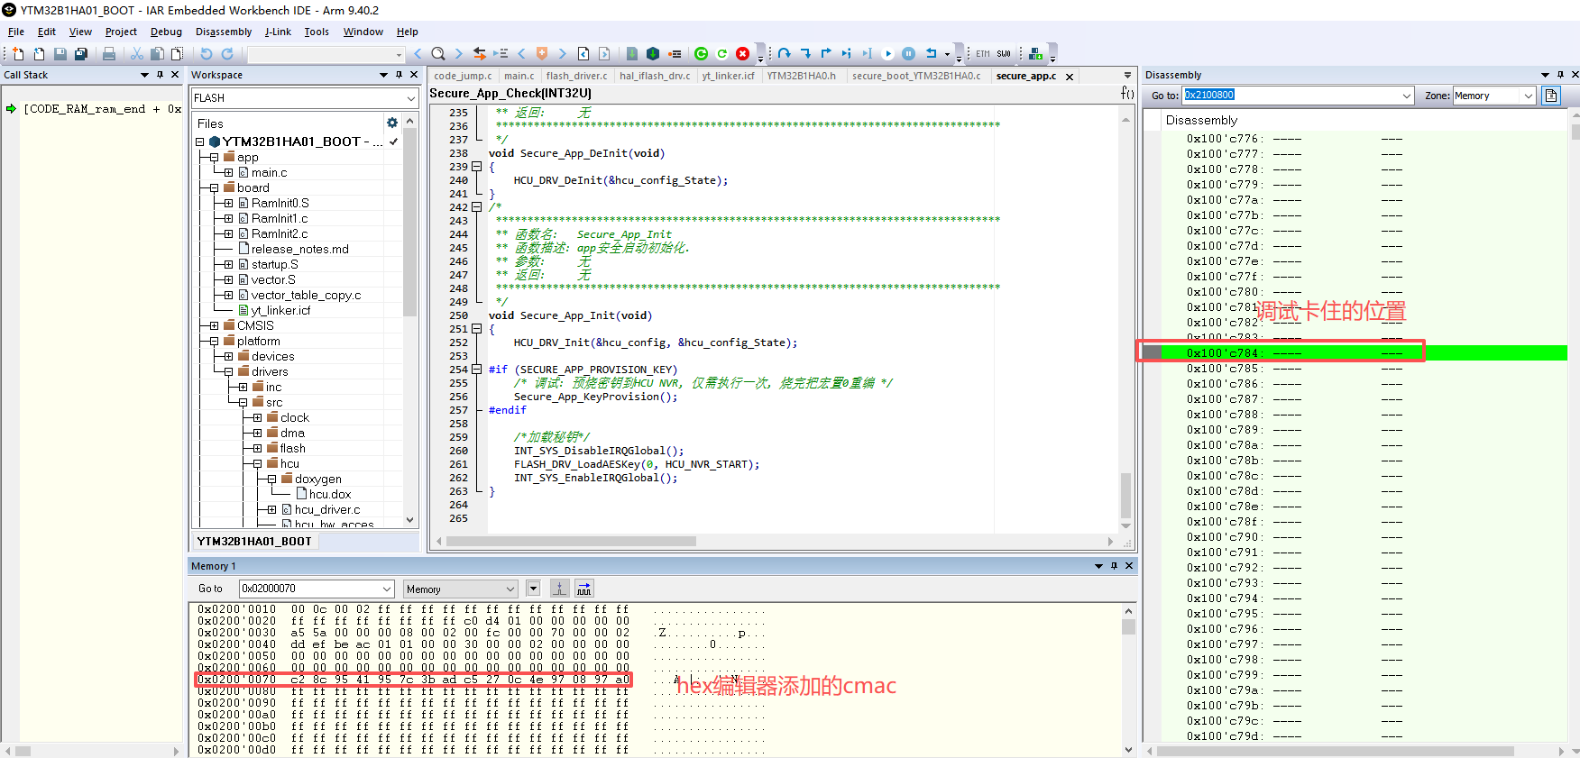Click the Reset debug icon
The height and width of the screenshot is (758, 1580).
(x=932, y=54)
